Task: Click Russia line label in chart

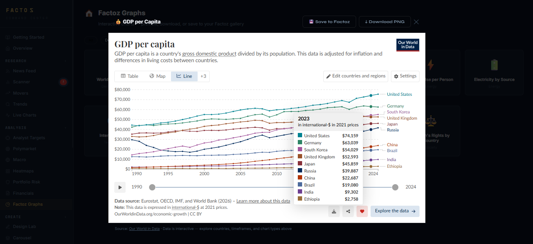Action: pos(393,130)
